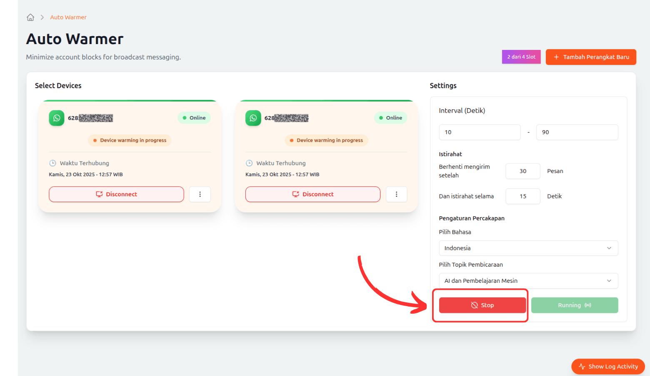Click the second device's WhatsApp icon
The height and width of the screenshot is (376, 650).
253,118
